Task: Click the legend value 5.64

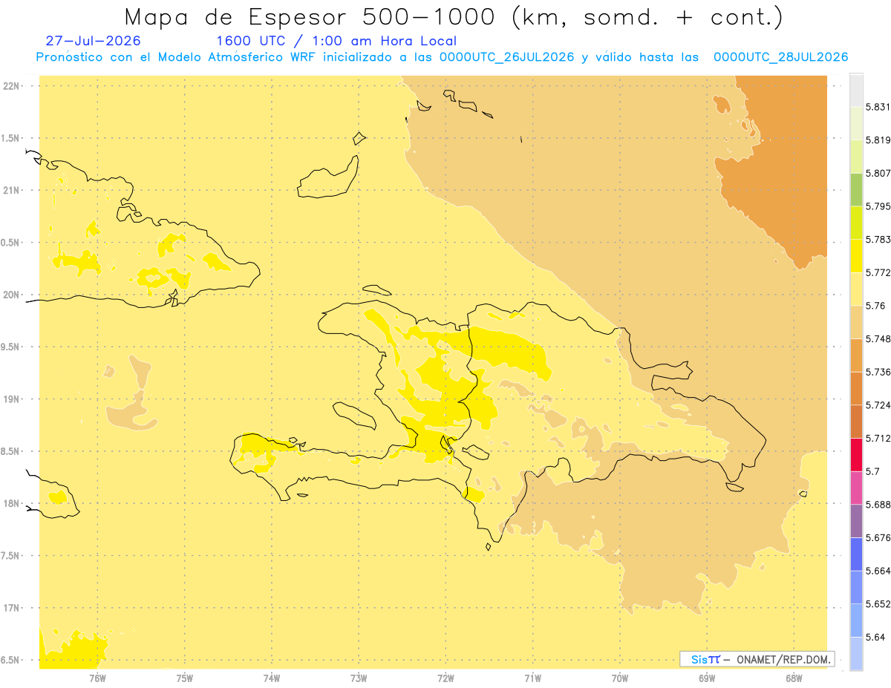Action: (x=875, y=637)
